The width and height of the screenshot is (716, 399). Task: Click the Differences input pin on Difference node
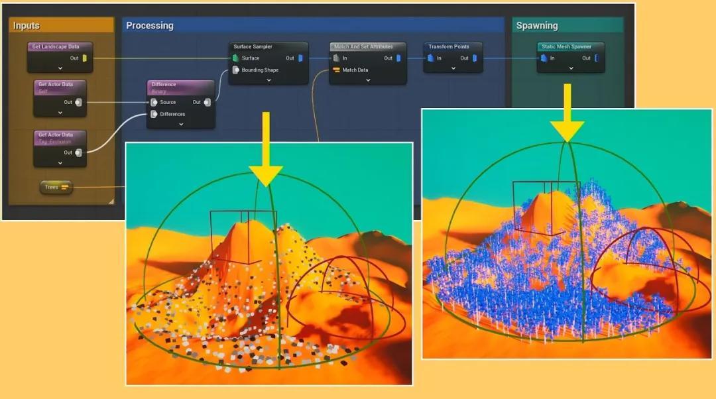(x=154, y=114)
